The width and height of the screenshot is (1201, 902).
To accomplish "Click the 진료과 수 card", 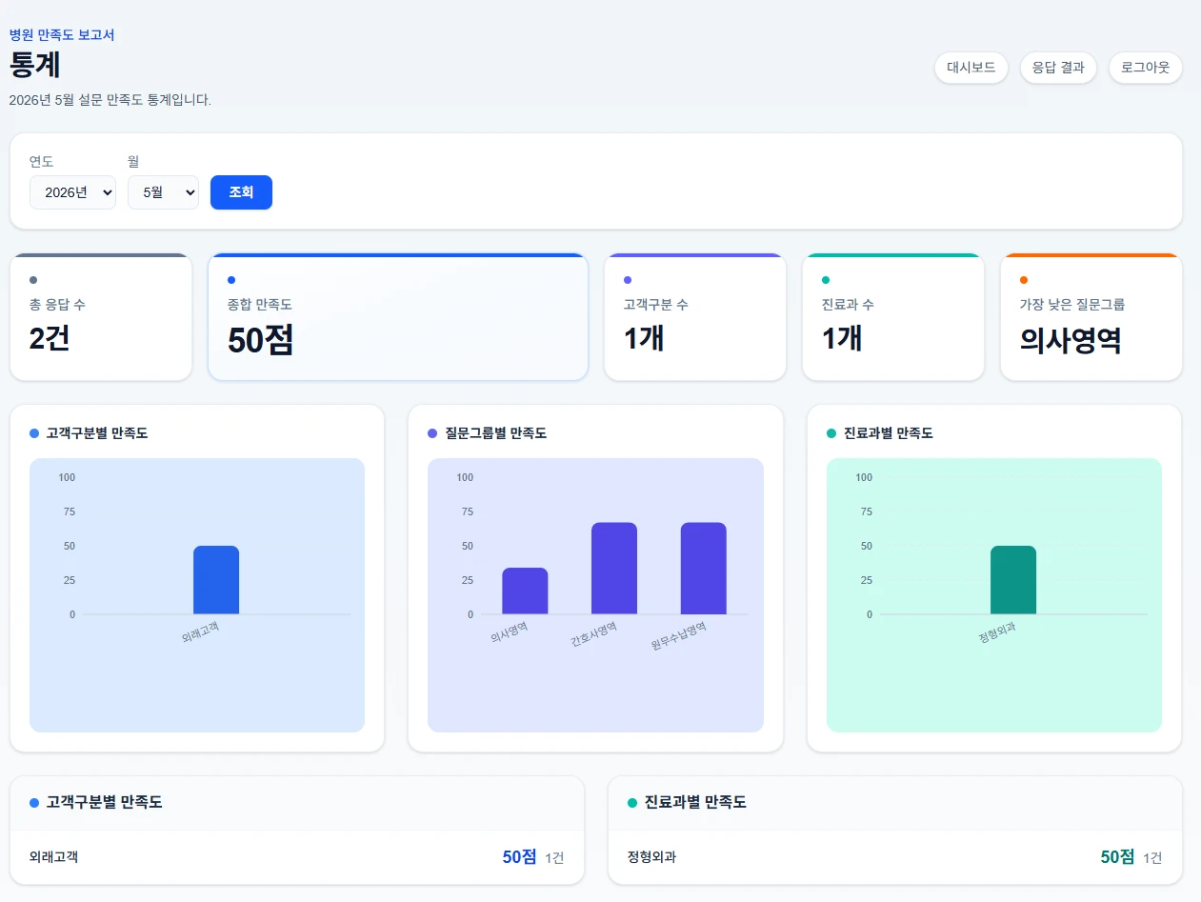I will [x=893, y=317].
